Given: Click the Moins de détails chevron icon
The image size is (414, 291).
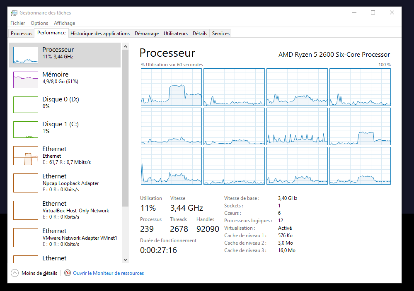Looking at the screenshot, I should 15,273.
